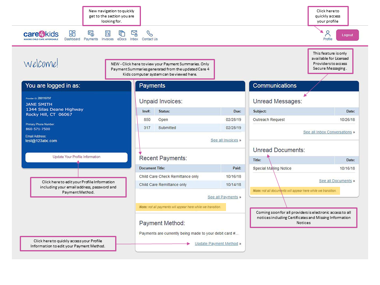This screenshot has width=380, height=285.
Task: Select the Payments navigation icon
Action: coord(91,35)
